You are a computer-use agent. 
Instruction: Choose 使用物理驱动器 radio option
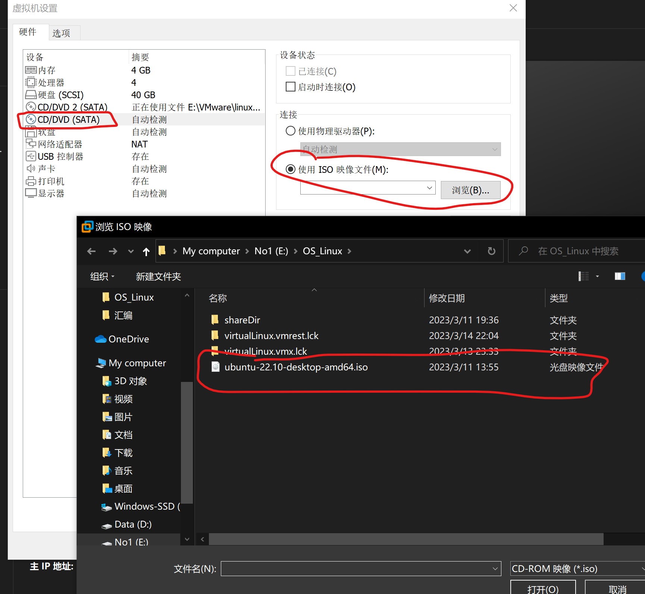290,131
